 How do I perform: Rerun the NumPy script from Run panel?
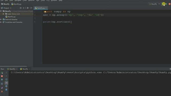tap(2, 73)
